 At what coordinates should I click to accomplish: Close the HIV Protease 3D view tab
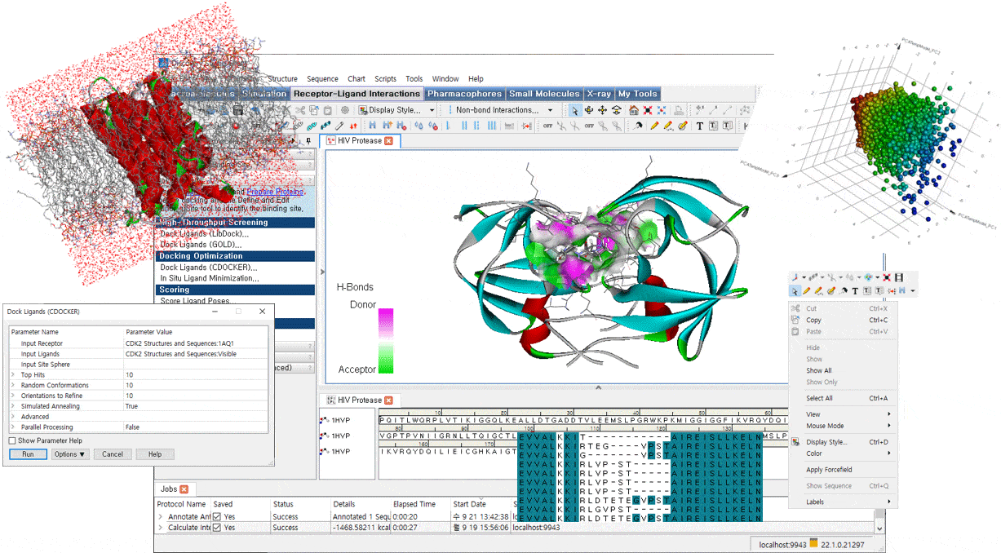pos(388,141)
